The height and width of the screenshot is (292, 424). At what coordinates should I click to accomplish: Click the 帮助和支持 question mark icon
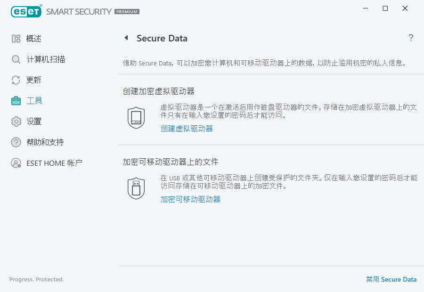tap(16, 142)
